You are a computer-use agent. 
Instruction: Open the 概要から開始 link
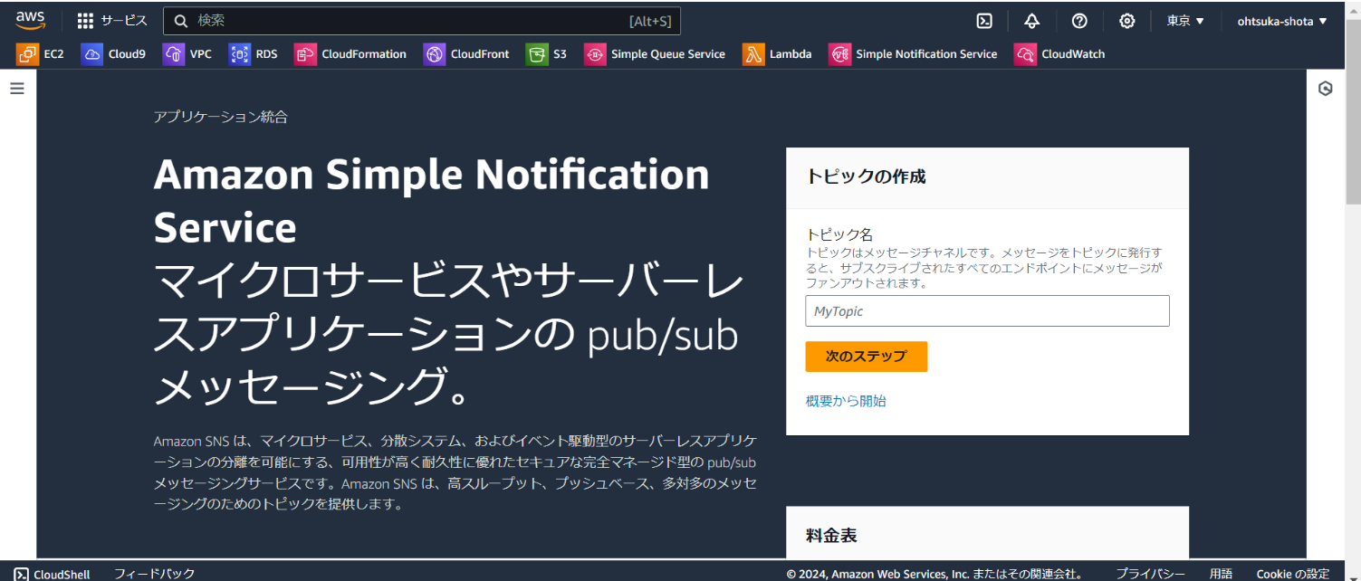click(x=845, y=401)
